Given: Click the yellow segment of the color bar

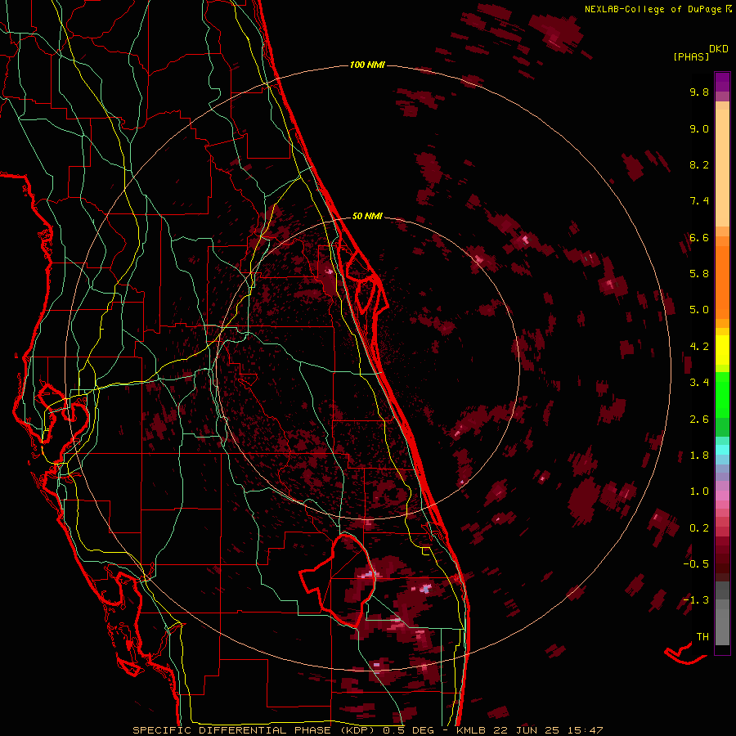Looking at the screenshot, I should click(722, 350).
